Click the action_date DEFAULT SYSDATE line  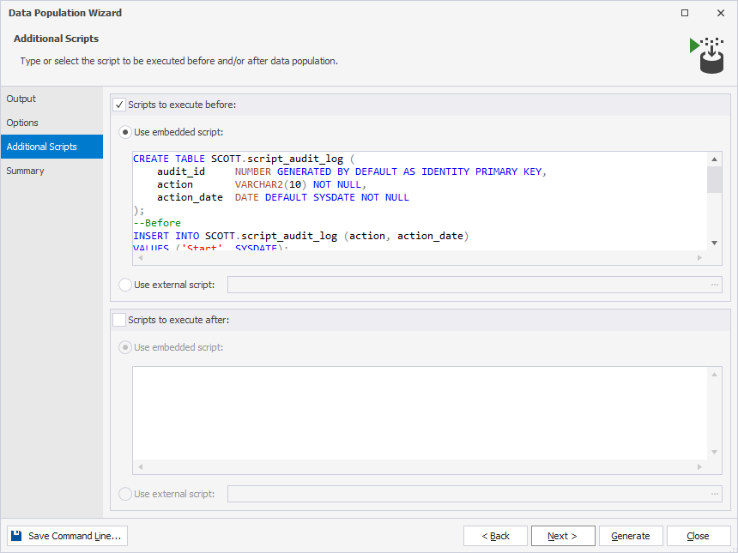(x=283, y=197)
